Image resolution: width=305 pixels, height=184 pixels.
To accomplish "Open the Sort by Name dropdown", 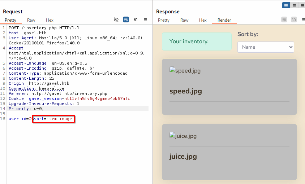I will click(x=266, y=47).
